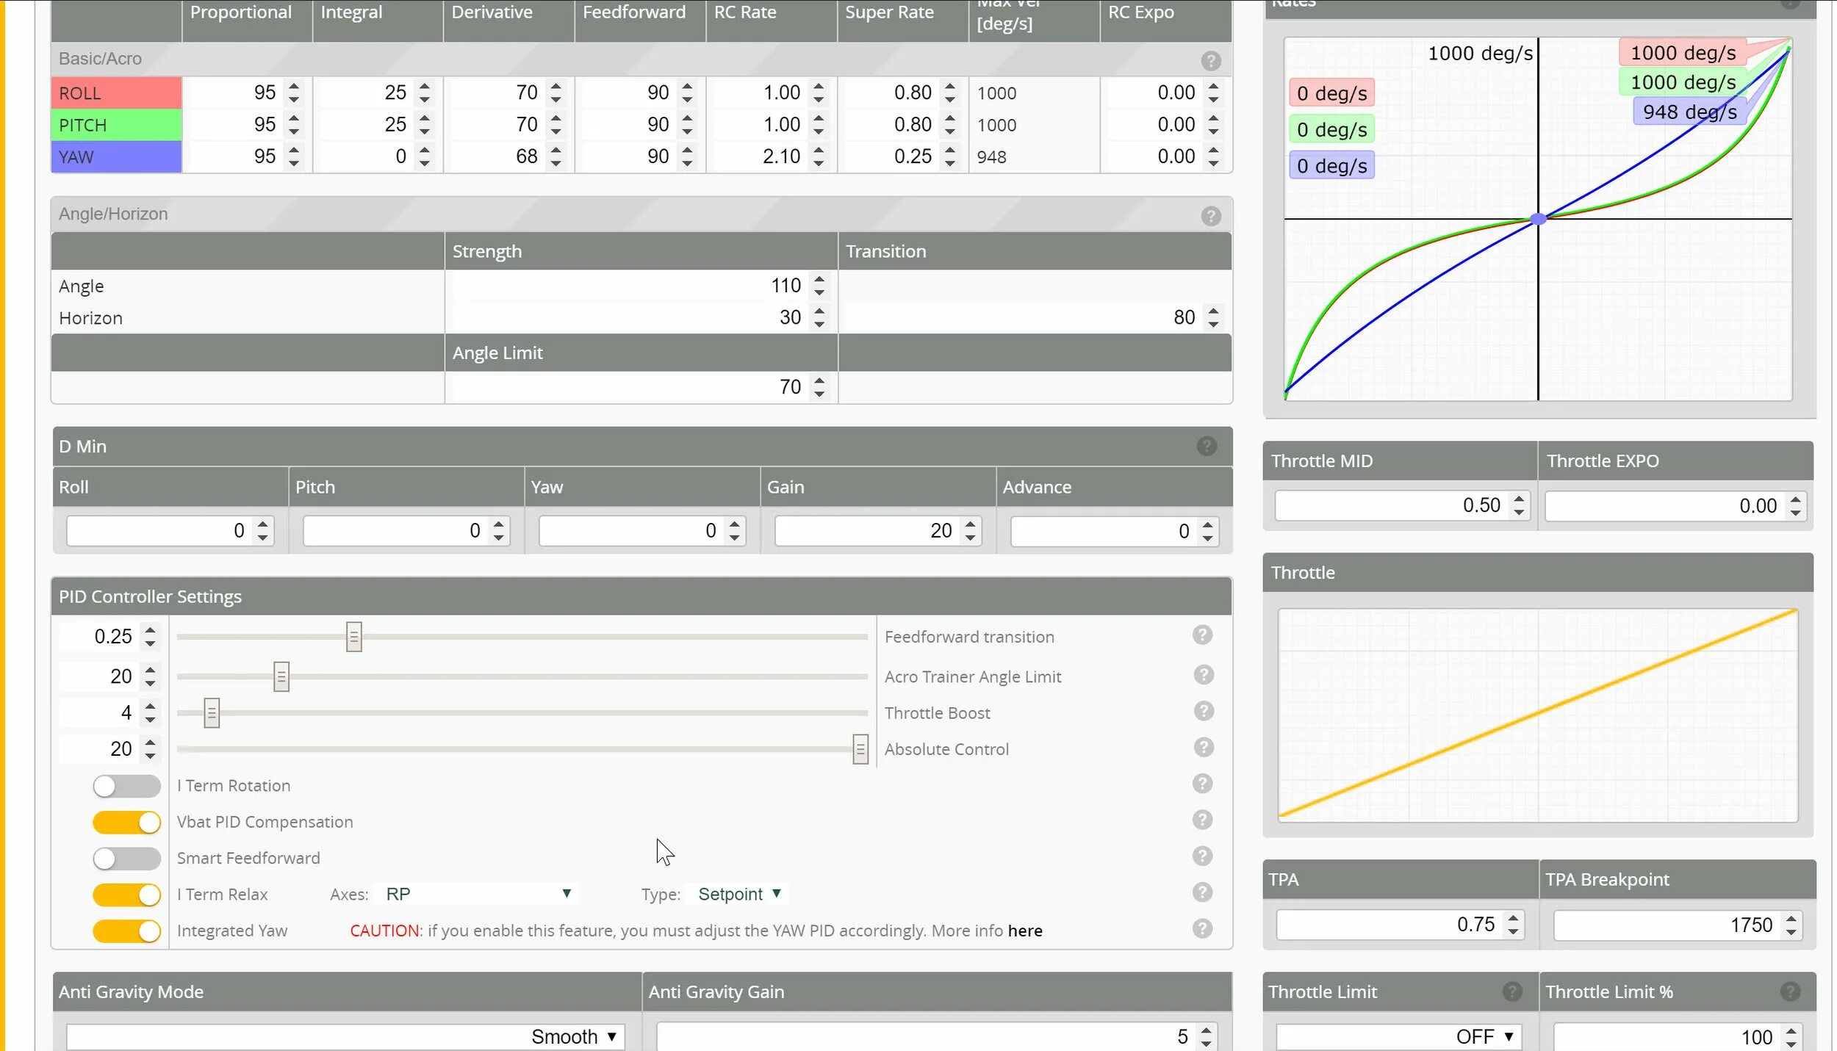Screen dimensions: 1837x1051
Task: Click help icon next to Throttle Boost
Action: [x=1203, y=711]
